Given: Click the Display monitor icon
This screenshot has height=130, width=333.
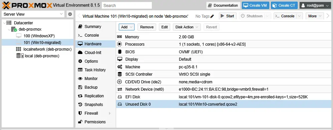Looking at the screenshot, I should [119, 59].
